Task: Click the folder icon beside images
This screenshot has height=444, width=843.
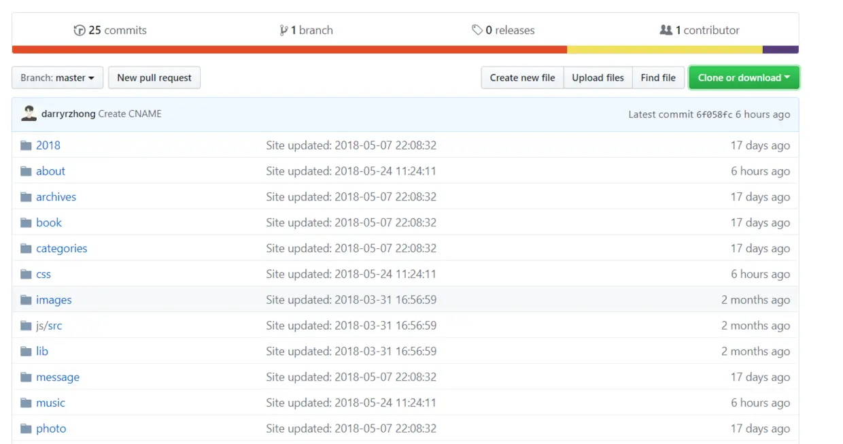Action: pyautogui.click(x=24, y=299)
